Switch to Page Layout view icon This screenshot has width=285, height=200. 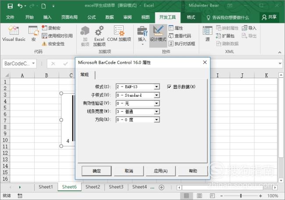click(x=199, y=196)
